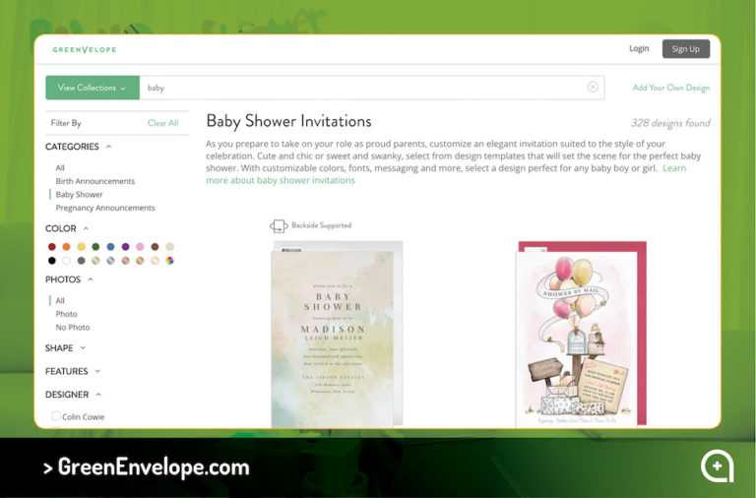Select Baby Shower category
756x498 pixels.
pyautogui.click(x=79, y=194)
